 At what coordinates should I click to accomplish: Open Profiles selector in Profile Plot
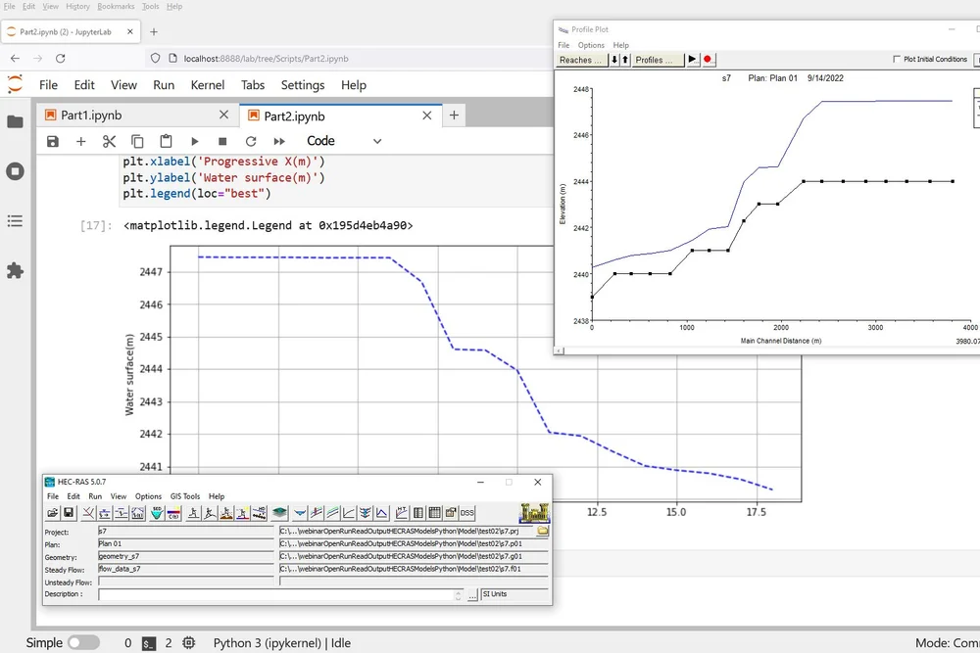tap(658, 60)
